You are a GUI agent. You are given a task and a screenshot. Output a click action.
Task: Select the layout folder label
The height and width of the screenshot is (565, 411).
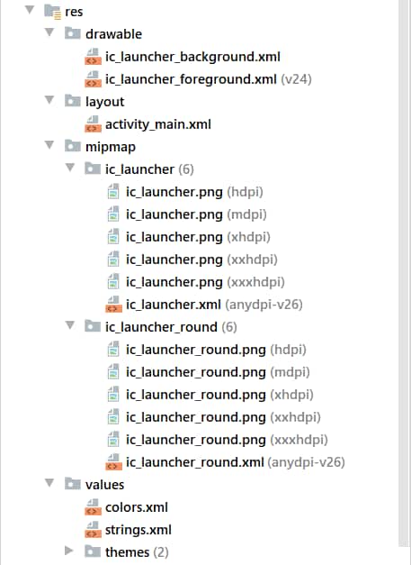pyautogui.click(x=104, y=102)
